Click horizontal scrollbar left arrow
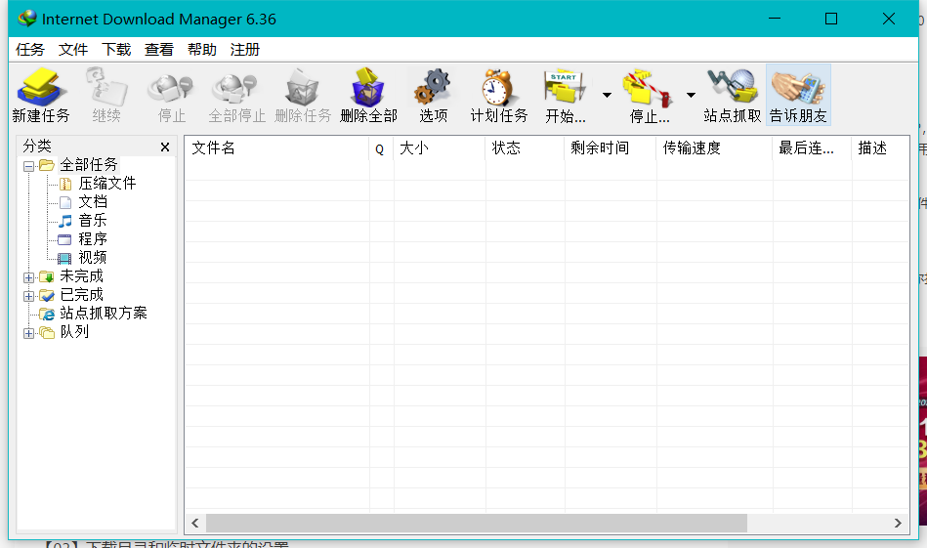The height and width of the screenshot is (548, 927). [x=195, y=524]
